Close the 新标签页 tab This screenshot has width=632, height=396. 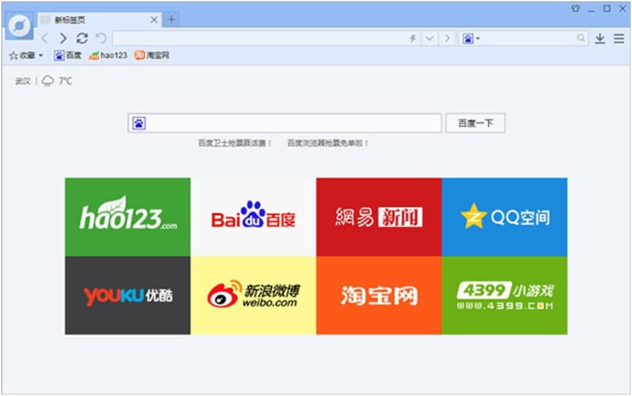click(154, 19)
